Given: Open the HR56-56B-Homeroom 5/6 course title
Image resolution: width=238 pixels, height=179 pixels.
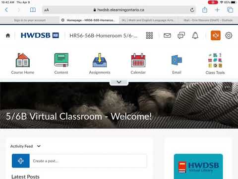Looking at the screenshot, I should coord(103,36).
